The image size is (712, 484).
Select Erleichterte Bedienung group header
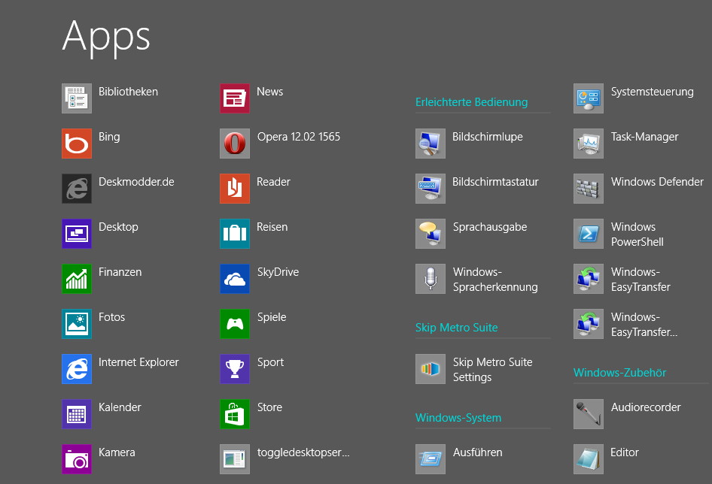click(x=471, y=102)
